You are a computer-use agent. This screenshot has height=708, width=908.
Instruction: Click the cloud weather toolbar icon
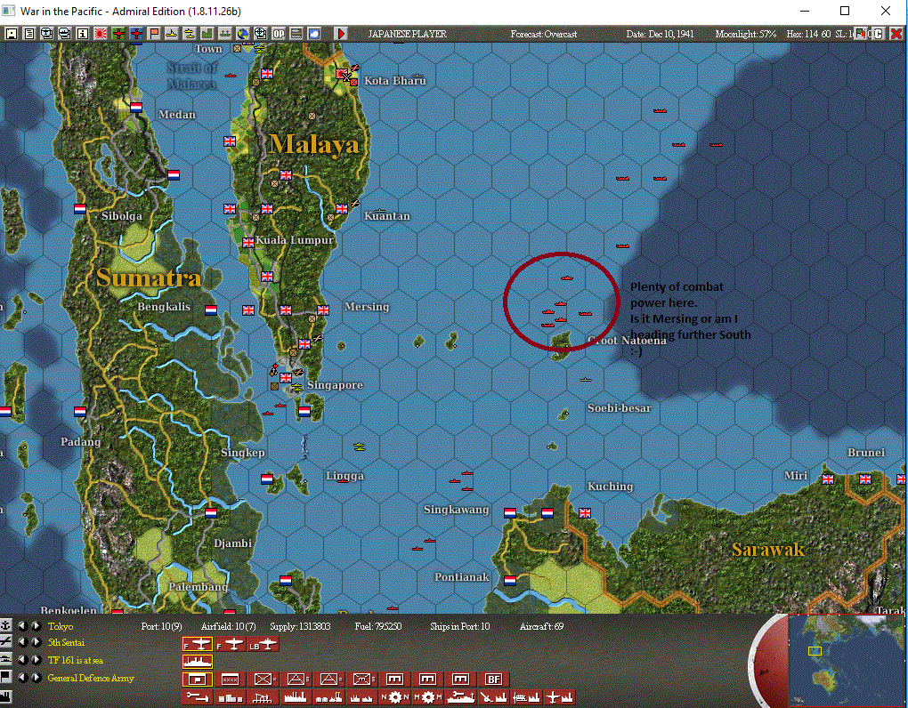coord(314,34)
